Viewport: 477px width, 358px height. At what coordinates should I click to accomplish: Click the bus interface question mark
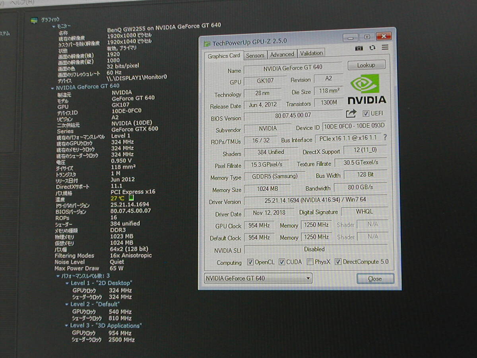point(385,138)
